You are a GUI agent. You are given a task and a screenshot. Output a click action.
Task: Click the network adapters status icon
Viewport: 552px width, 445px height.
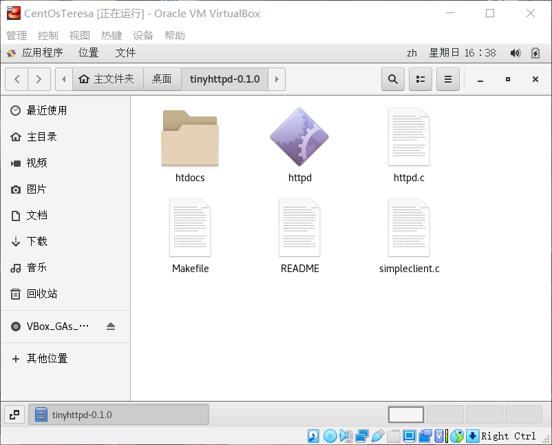(x=361, y=435)
